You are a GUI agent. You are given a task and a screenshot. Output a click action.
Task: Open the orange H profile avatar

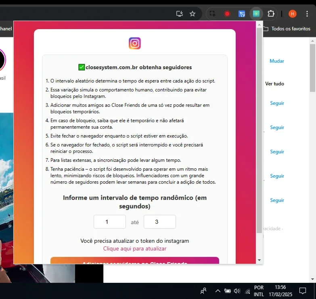[x=293, y=14]
